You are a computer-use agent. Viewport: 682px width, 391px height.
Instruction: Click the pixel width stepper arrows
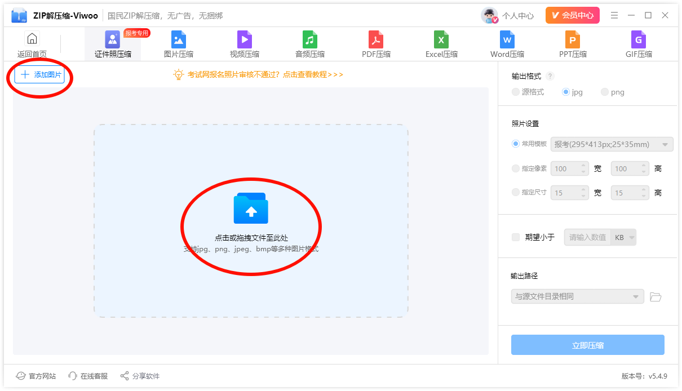[583, 168]
